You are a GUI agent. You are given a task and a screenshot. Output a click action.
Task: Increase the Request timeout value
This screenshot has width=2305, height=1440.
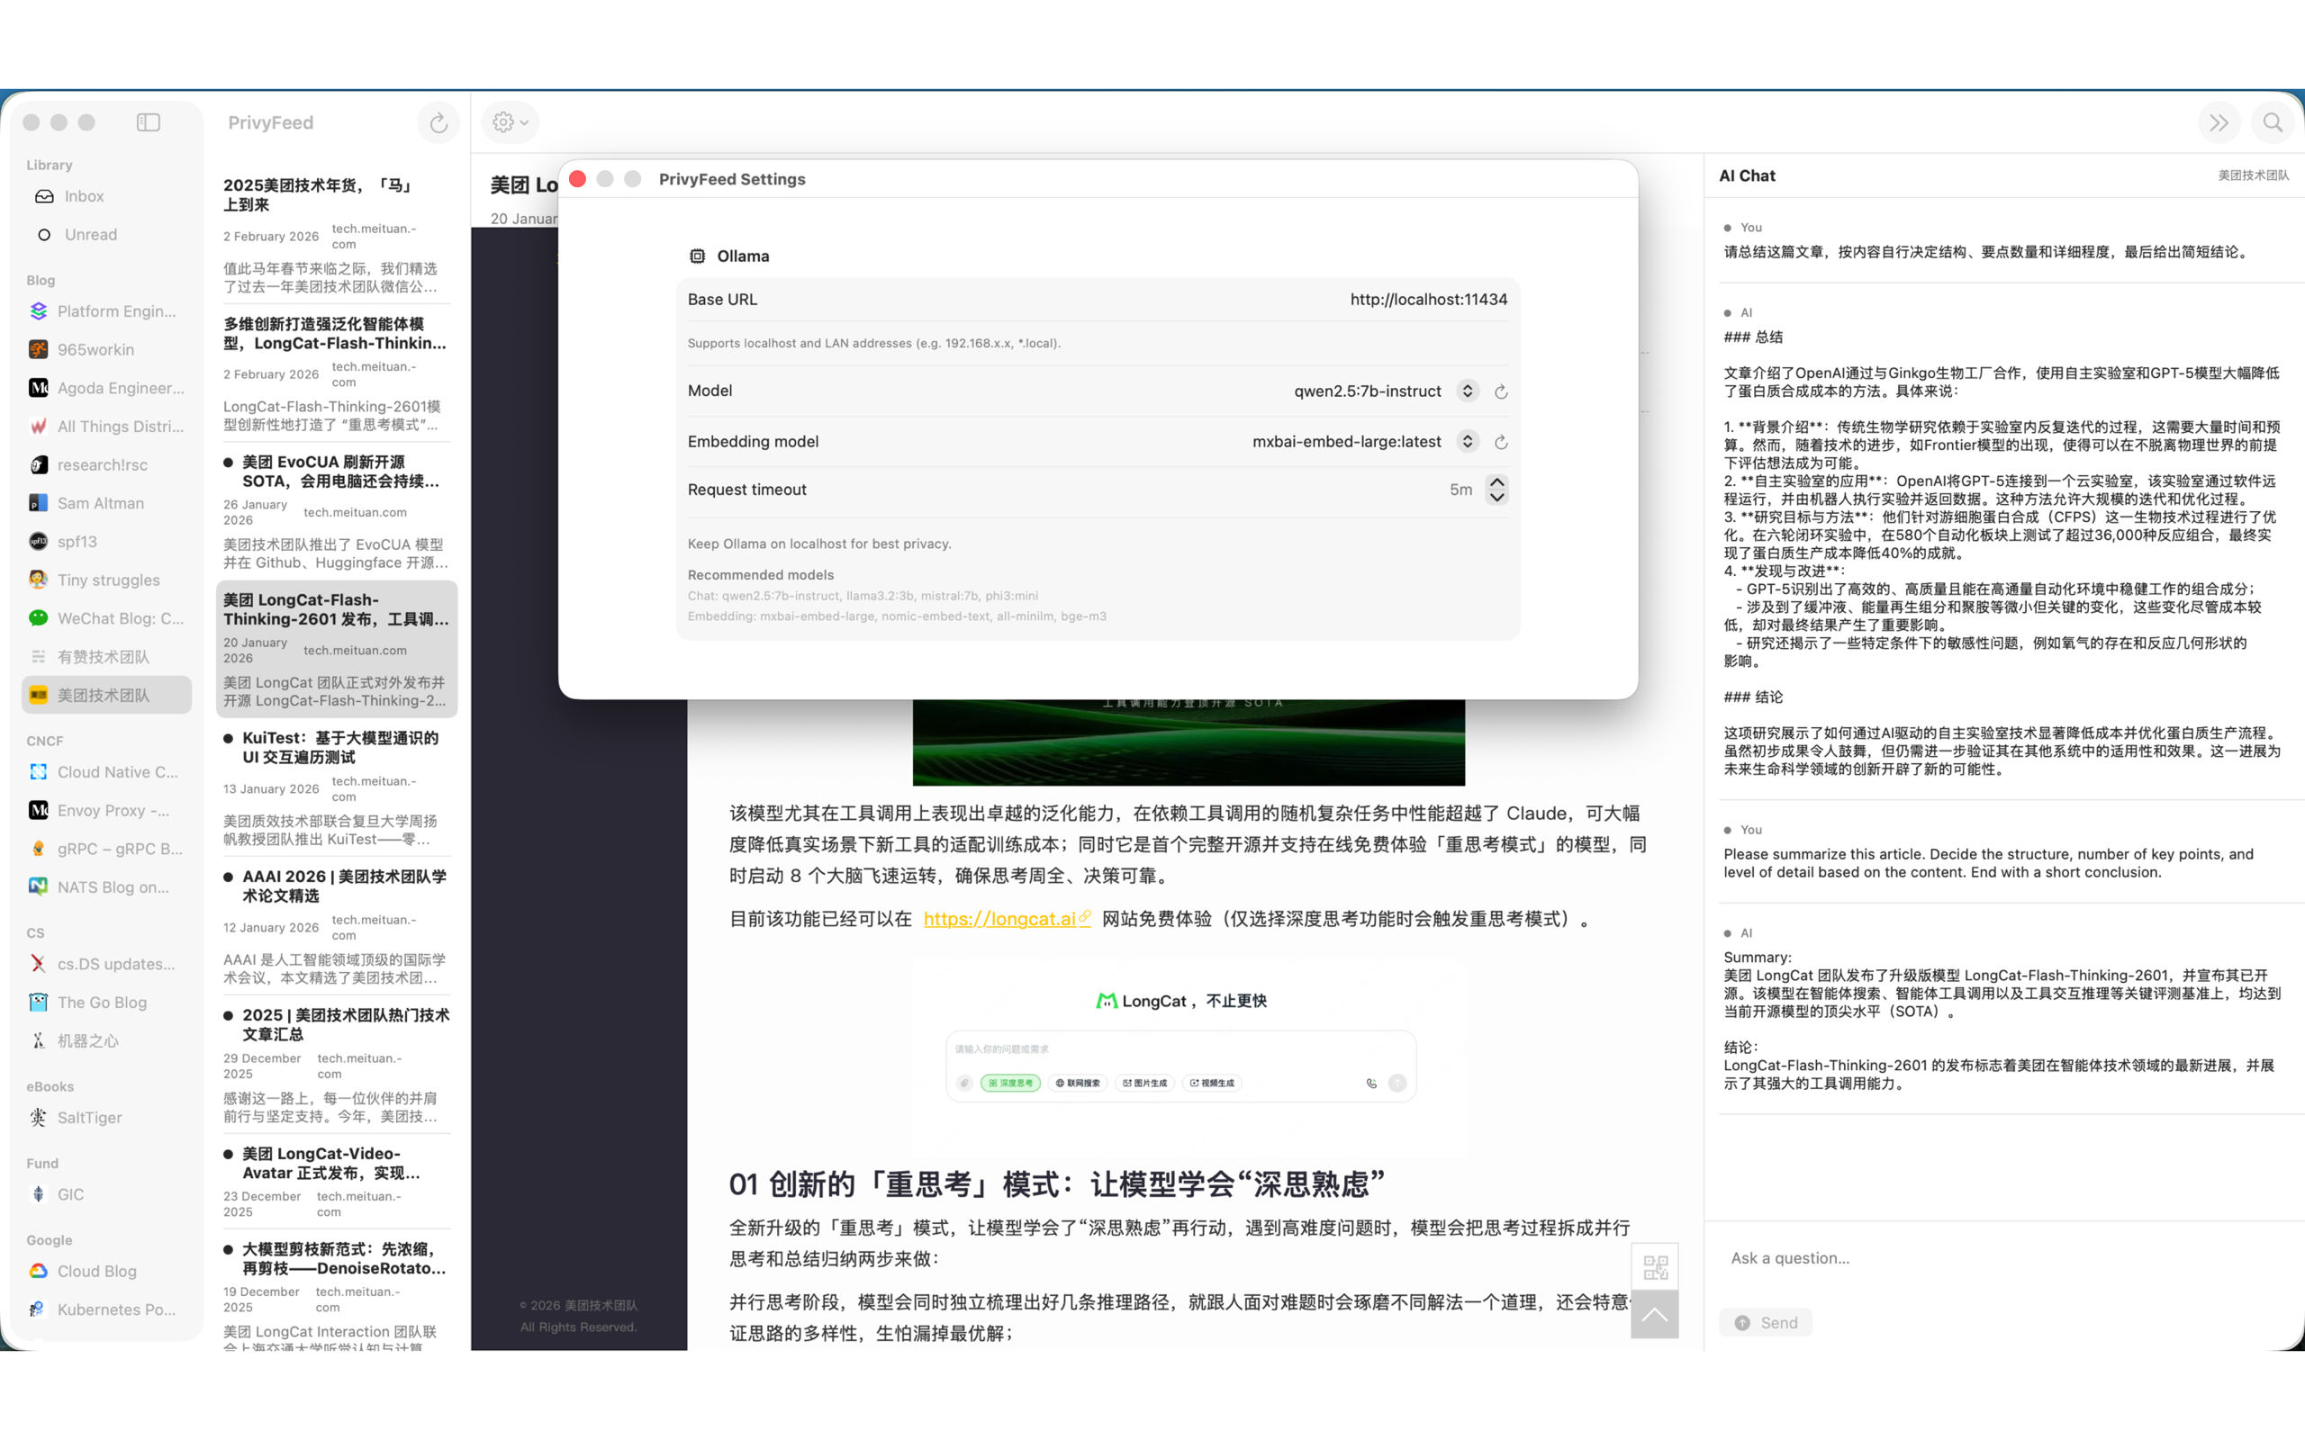(1497, 483)
